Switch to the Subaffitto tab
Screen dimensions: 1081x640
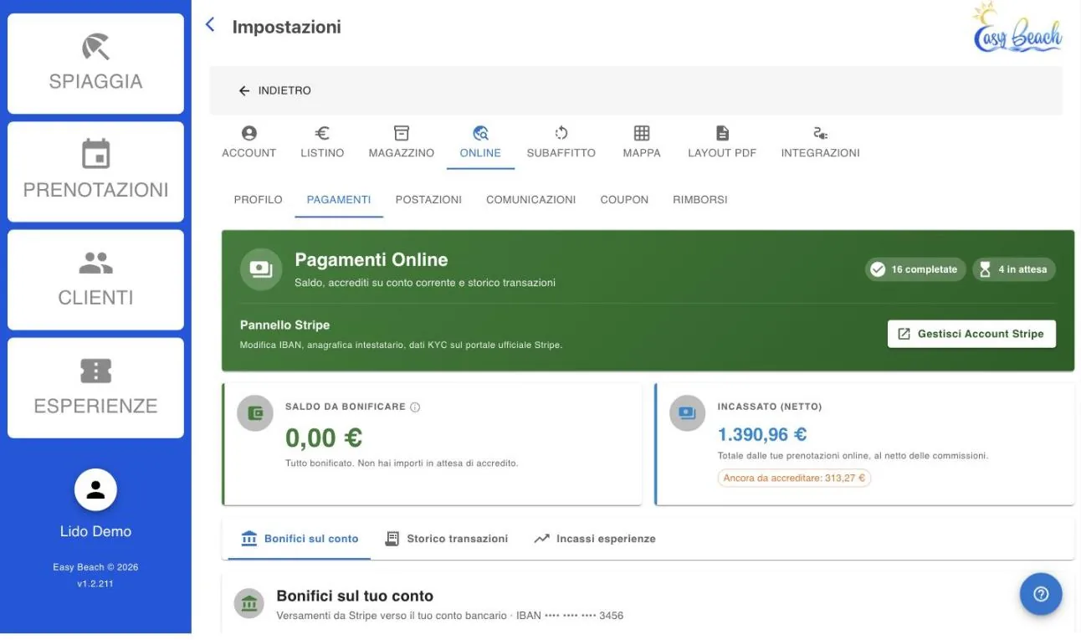(561, 142)
